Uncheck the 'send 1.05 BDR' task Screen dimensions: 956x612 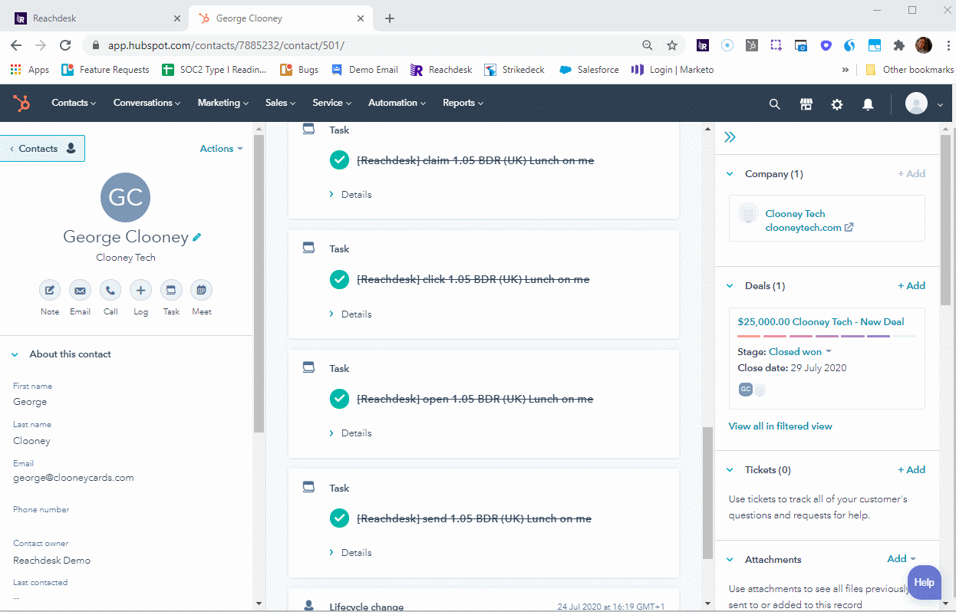click(339, 518)
